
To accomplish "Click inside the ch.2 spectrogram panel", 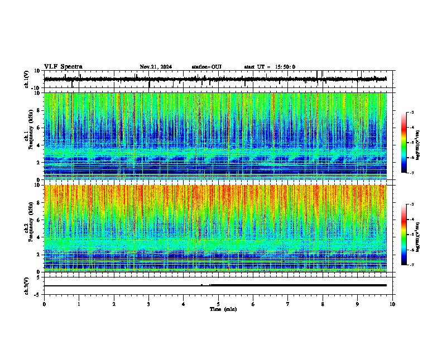I will (215, 228).
